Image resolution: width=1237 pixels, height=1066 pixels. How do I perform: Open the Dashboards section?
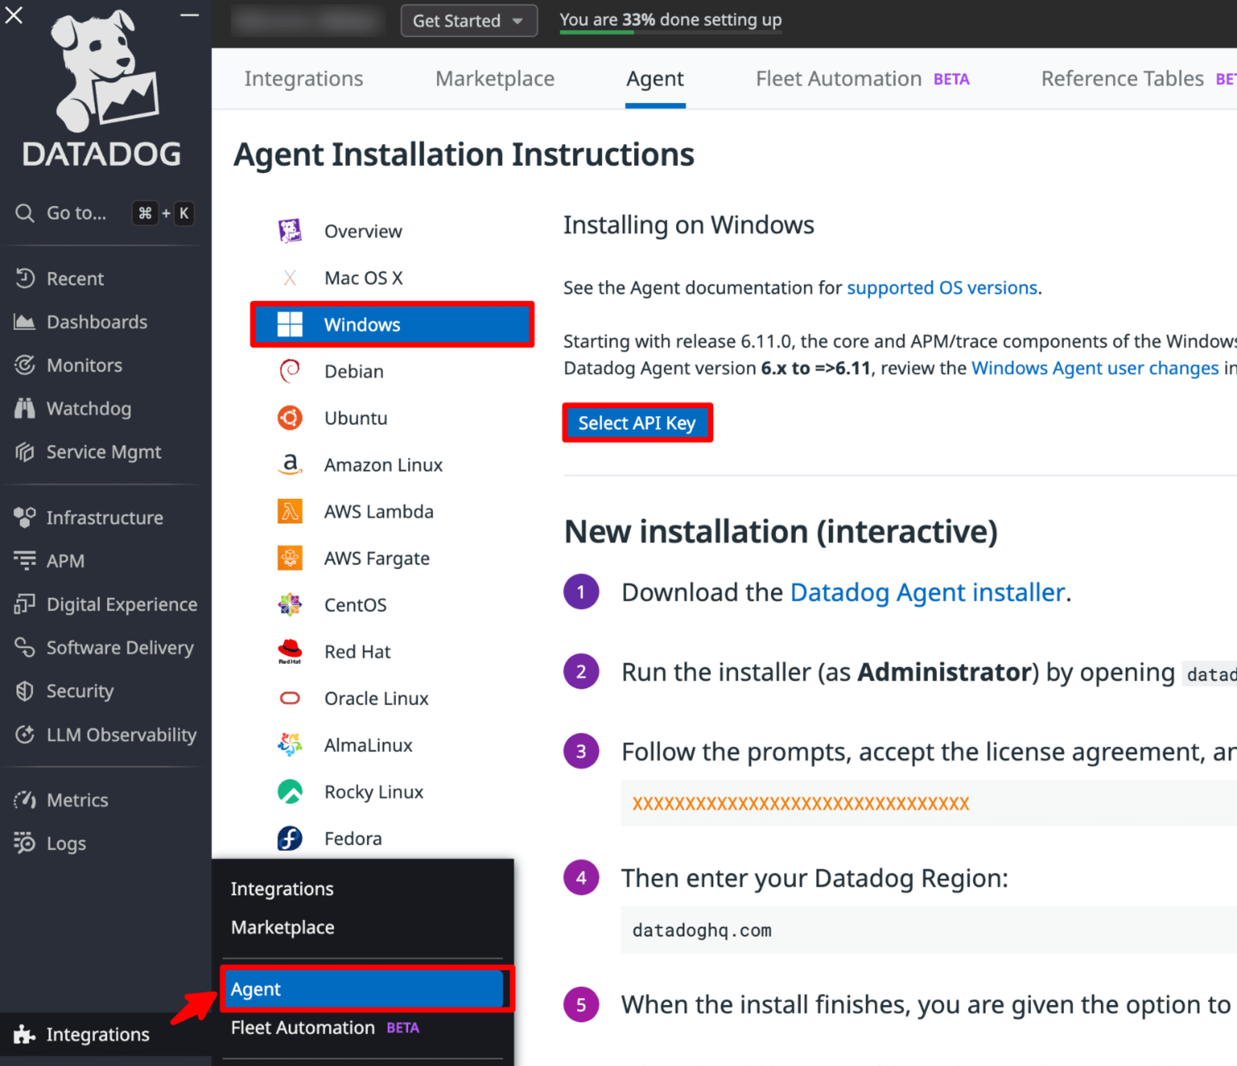(95, 322)
